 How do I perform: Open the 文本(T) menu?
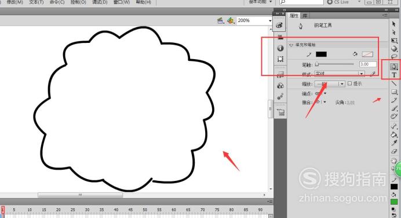pyautogui.click(x=36, y=2)
